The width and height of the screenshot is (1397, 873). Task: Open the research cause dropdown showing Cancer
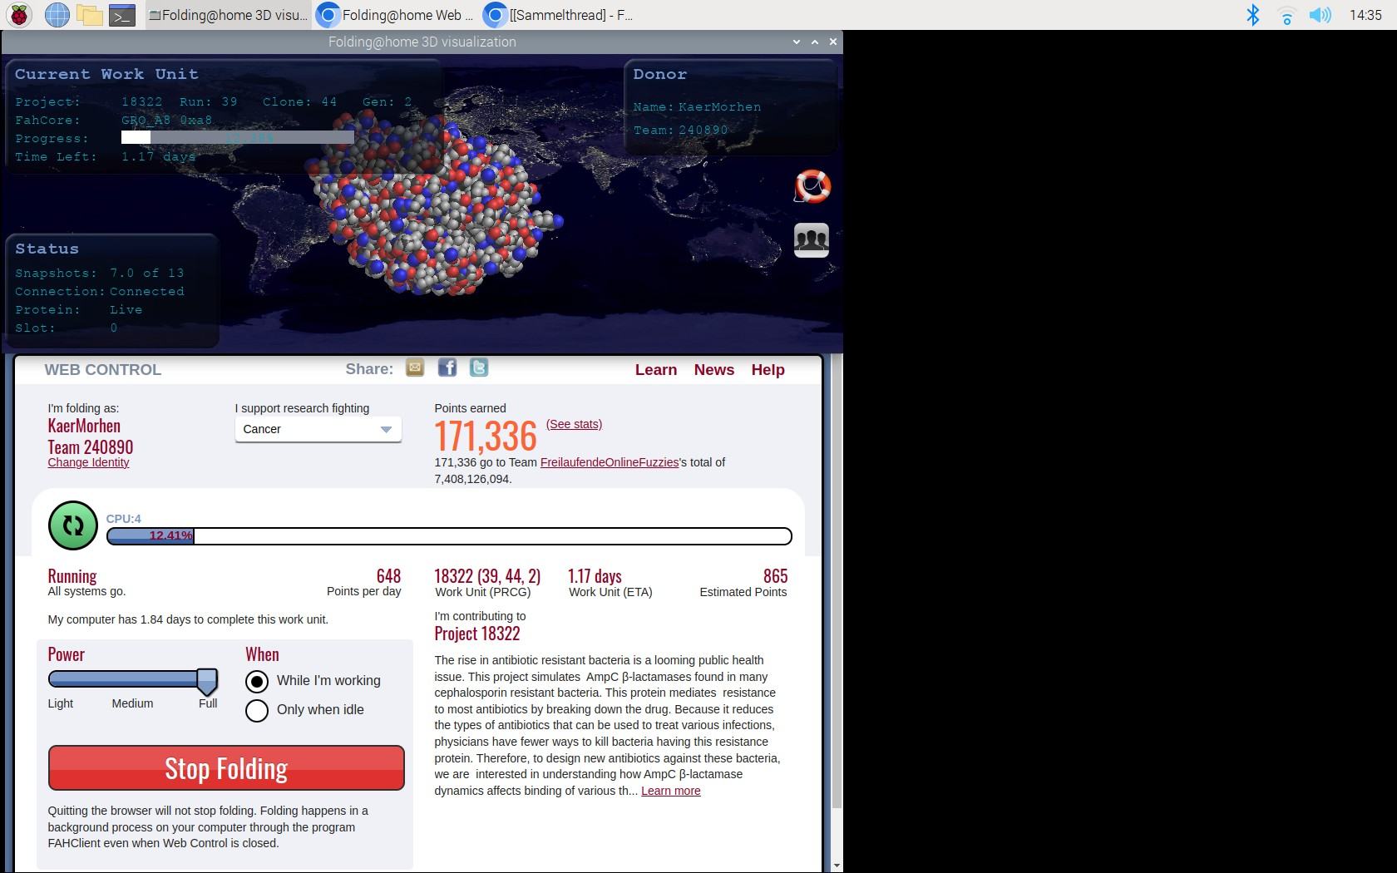click(318, 429)
